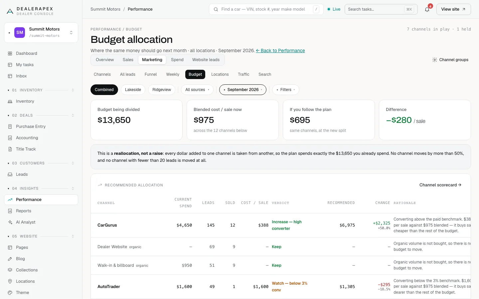
Task: Click the Channel groups gear icon
Action: [x=434, y=60]
